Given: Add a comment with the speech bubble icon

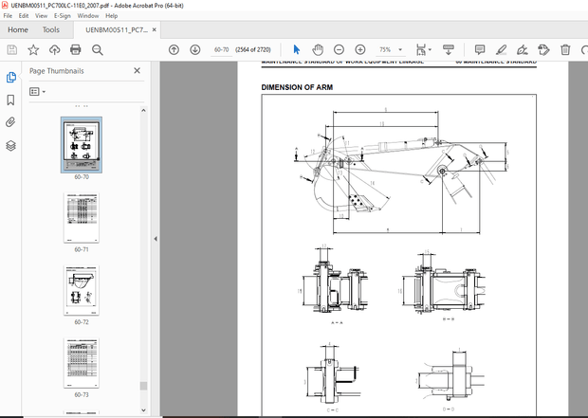Looking at the screenshot, I should (480, 50).
